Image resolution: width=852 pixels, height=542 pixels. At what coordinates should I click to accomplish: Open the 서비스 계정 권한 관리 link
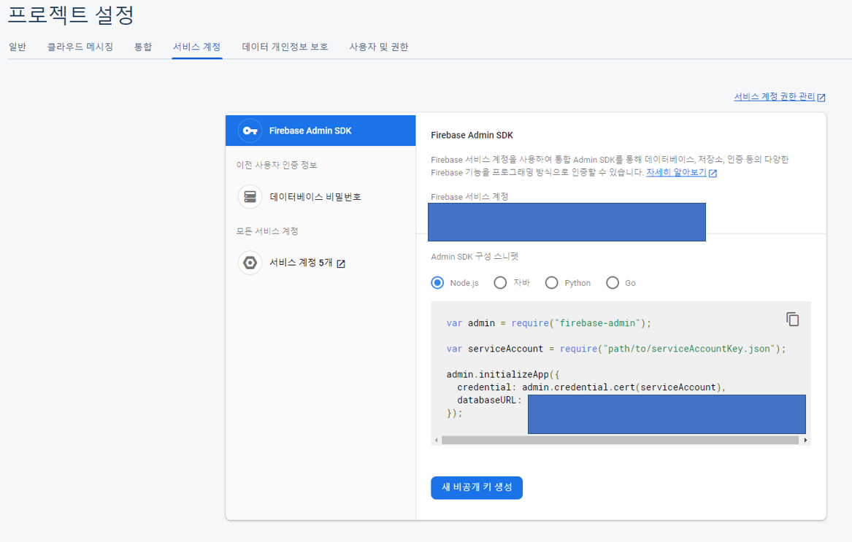tap(775, 97)
